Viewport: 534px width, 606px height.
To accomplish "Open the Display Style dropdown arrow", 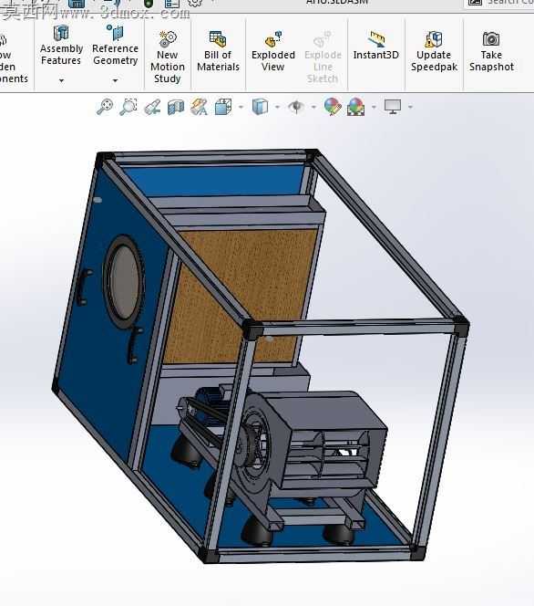I will tap(277, 107).
